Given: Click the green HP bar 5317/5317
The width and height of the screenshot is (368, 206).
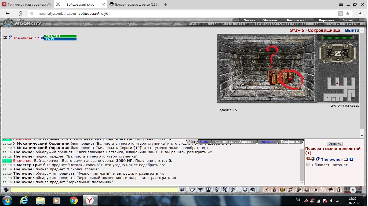Looking at the screenshot, I should [60, 36].
